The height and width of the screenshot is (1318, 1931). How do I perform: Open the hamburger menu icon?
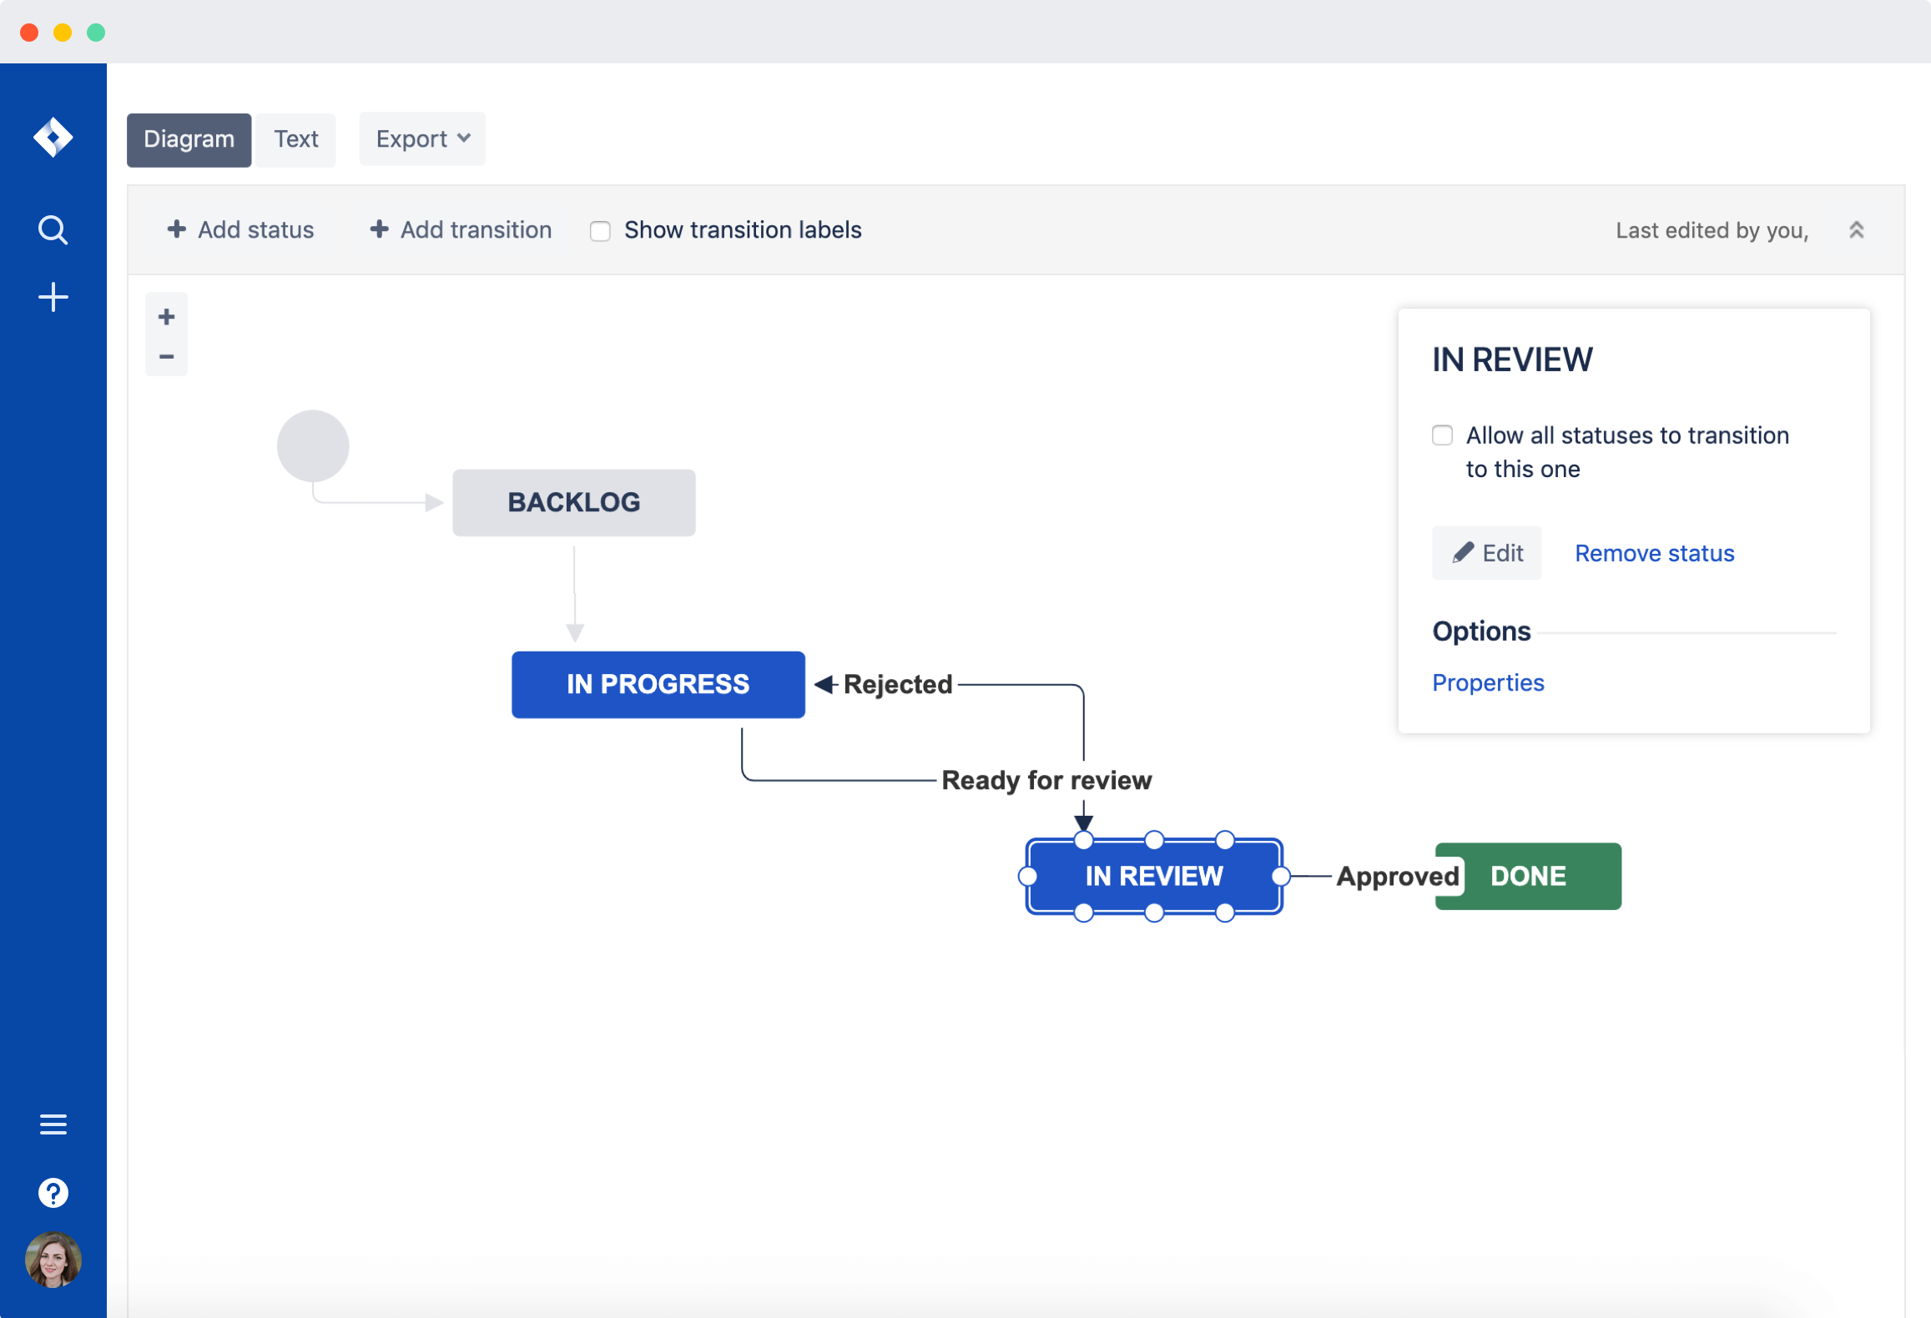click(53, 1124)
